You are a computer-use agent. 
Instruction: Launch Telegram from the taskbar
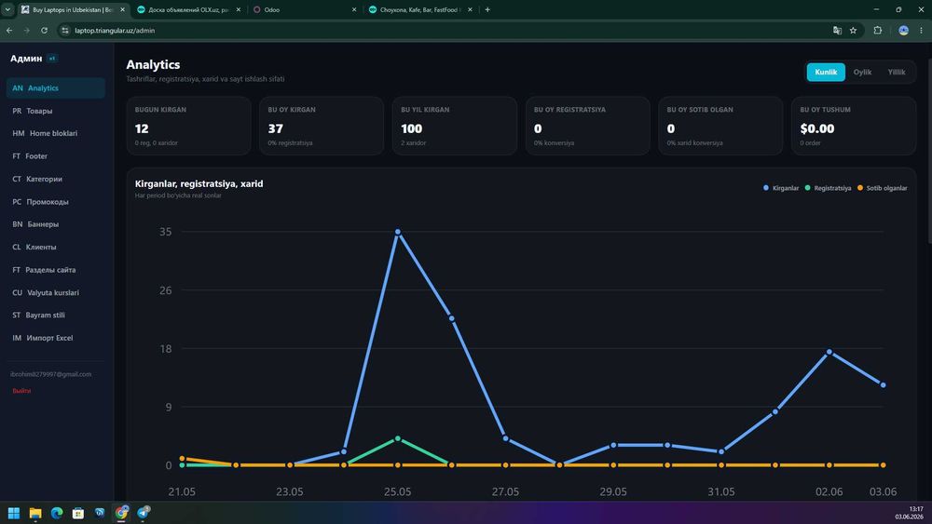click(x=144, y=513)
